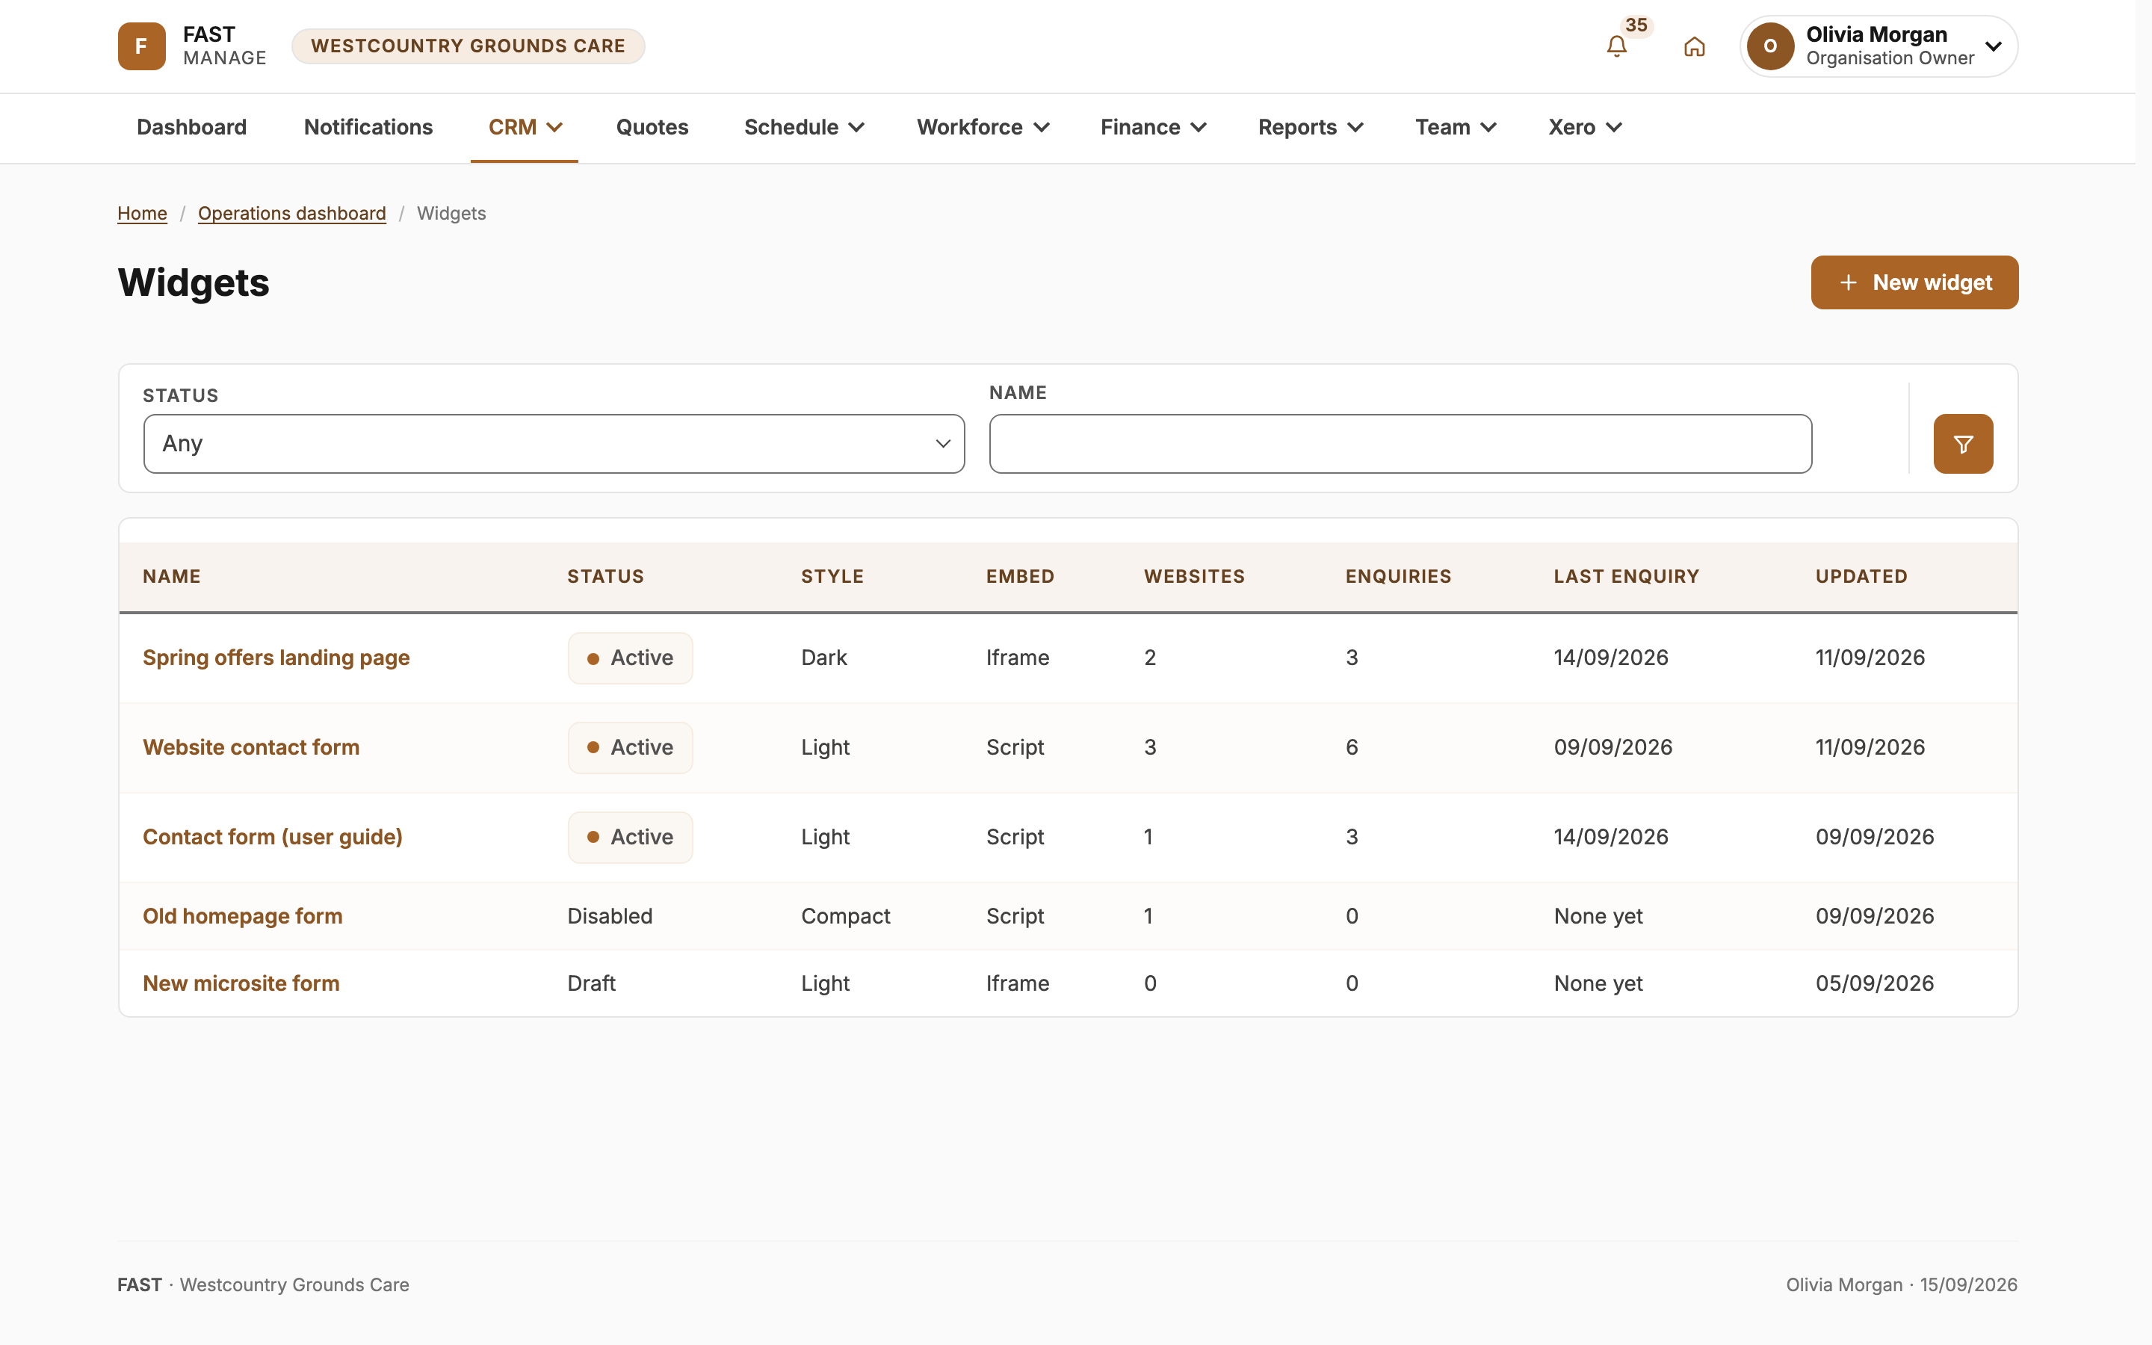The height and width of the screenshot is (1345, 2152).
Task: Click the Westcountry Grounds Care badge
Action: click(468, 46)
